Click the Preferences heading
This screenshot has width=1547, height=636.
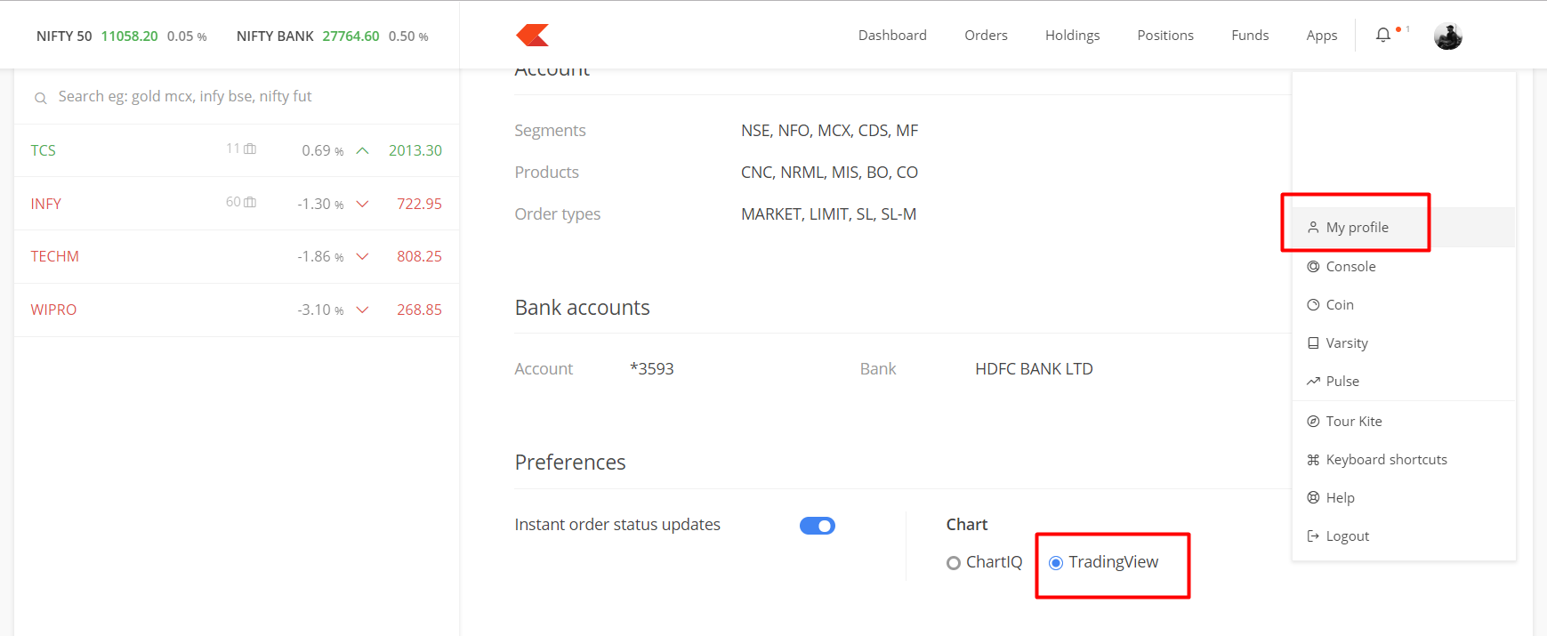pos(570,463)
